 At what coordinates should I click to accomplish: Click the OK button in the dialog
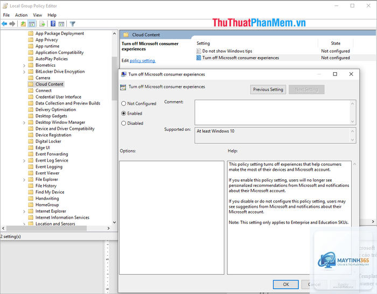coord(286,284)
